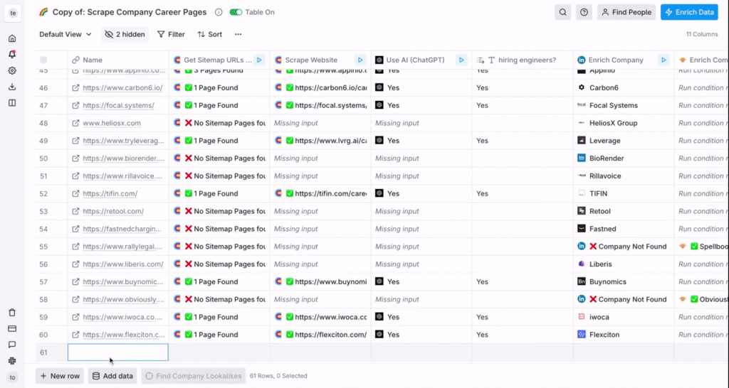Click the trash icon in sidebar
This screenshot has height=388, width=729.
(x=12, y=313)
